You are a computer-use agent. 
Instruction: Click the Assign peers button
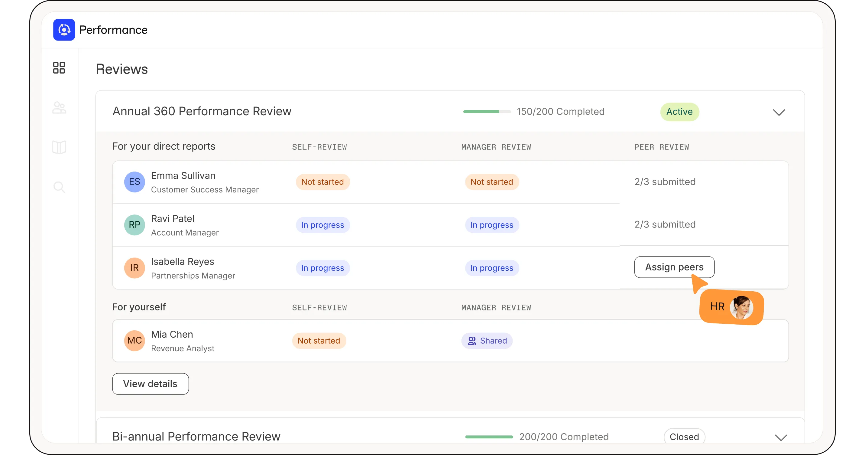click(674, 267)
